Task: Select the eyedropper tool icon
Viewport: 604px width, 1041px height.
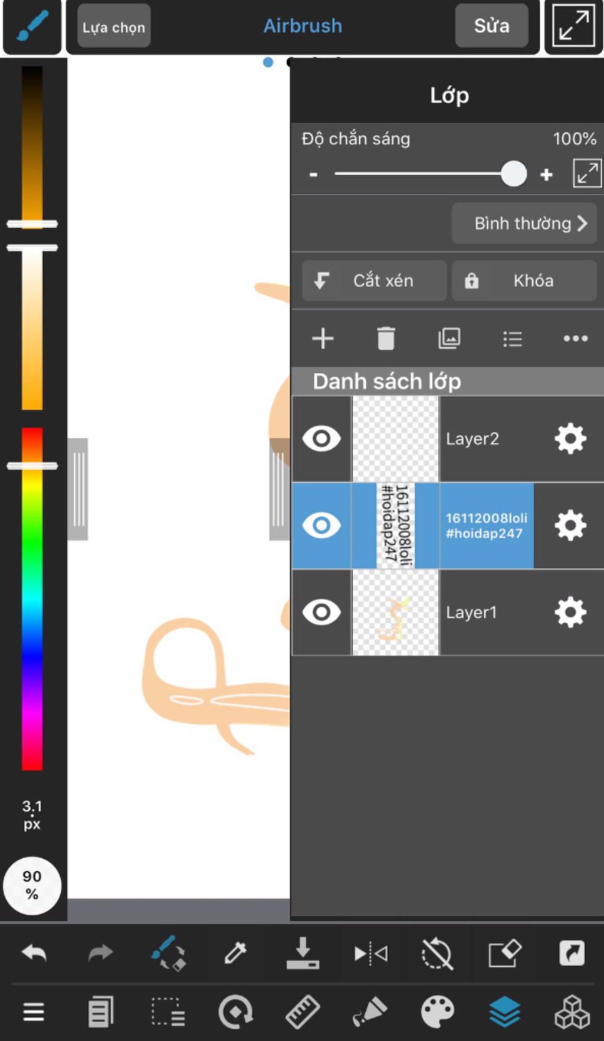Action: (x=235, y=953)
